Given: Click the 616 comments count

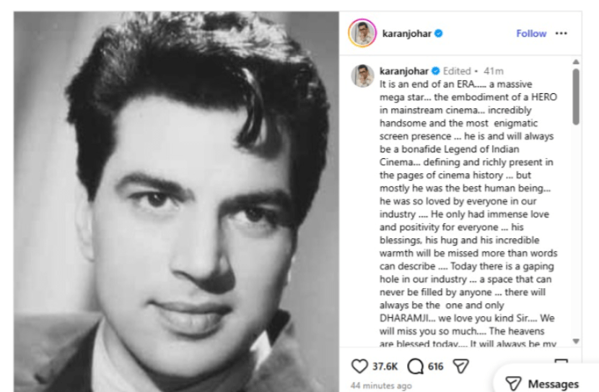Looking at the screenshot, I should tap(435, 367).
